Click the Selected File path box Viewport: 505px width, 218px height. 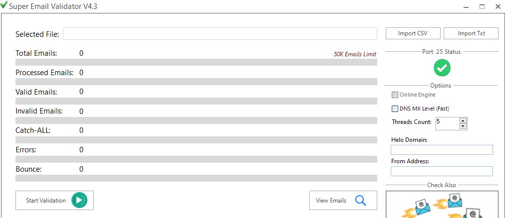[x=220, y=34]
